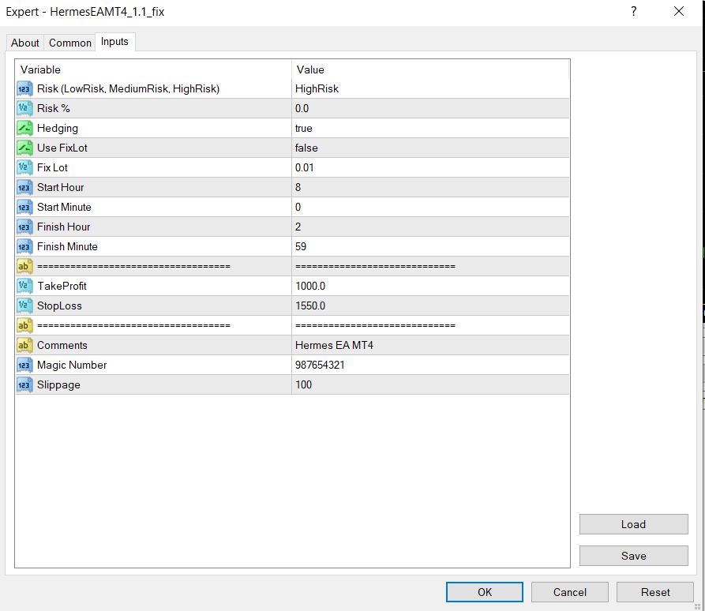Click the Reset button

tap(654, 591)
